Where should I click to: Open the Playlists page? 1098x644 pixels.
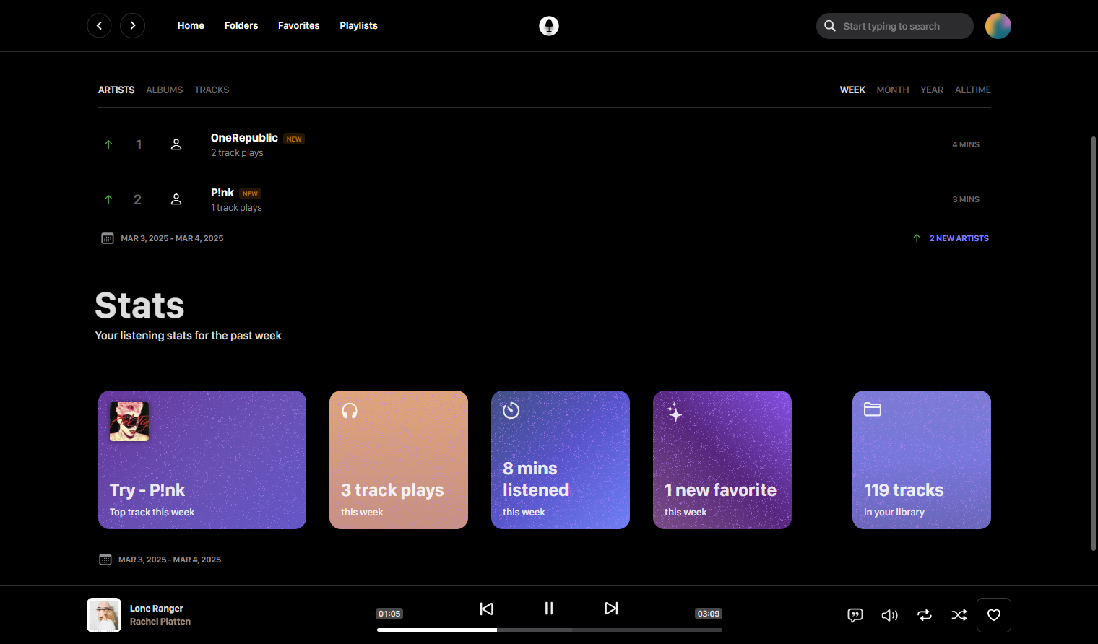(358, 25)
